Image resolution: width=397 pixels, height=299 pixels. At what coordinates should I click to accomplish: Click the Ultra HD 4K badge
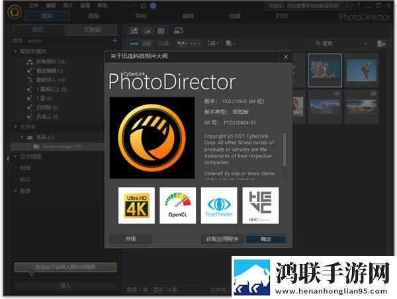point(136,206)
